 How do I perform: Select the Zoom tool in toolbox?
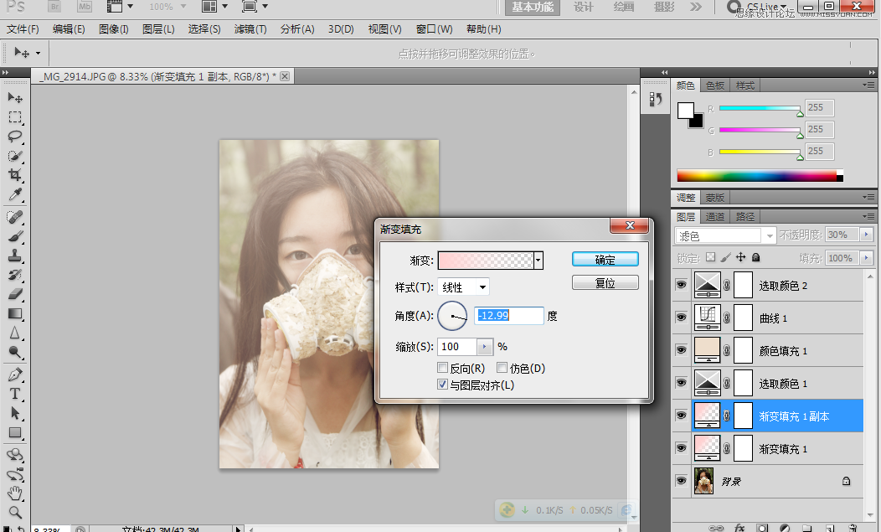pyautogui.click(x=15, y=513)
